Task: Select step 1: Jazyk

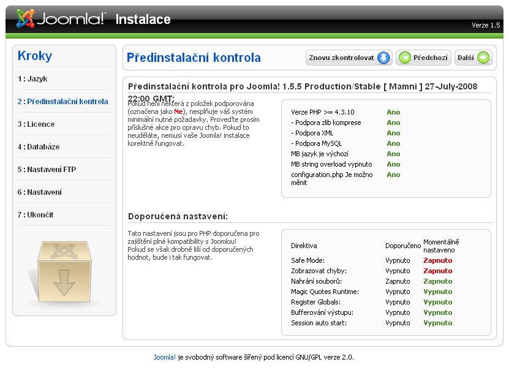Action: click(32, 79)
